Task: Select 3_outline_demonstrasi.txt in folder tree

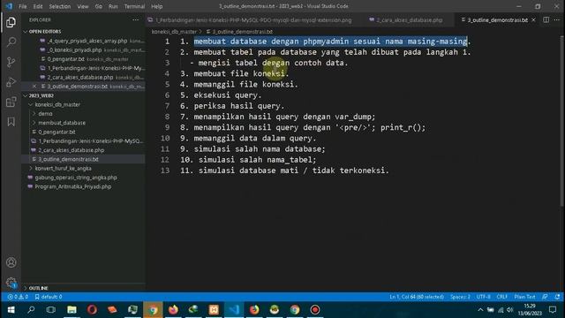Action: 68,159
